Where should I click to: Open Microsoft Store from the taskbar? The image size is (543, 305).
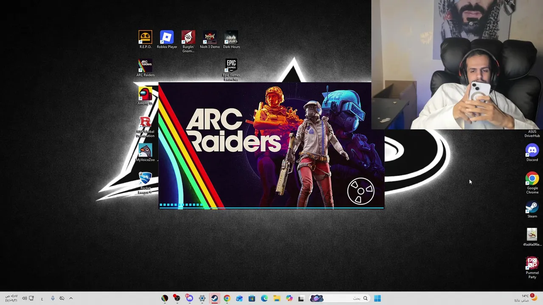tap(252, 298)
